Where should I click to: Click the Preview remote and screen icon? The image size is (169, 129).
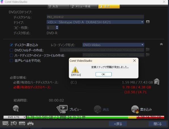[x=62, y=109]
